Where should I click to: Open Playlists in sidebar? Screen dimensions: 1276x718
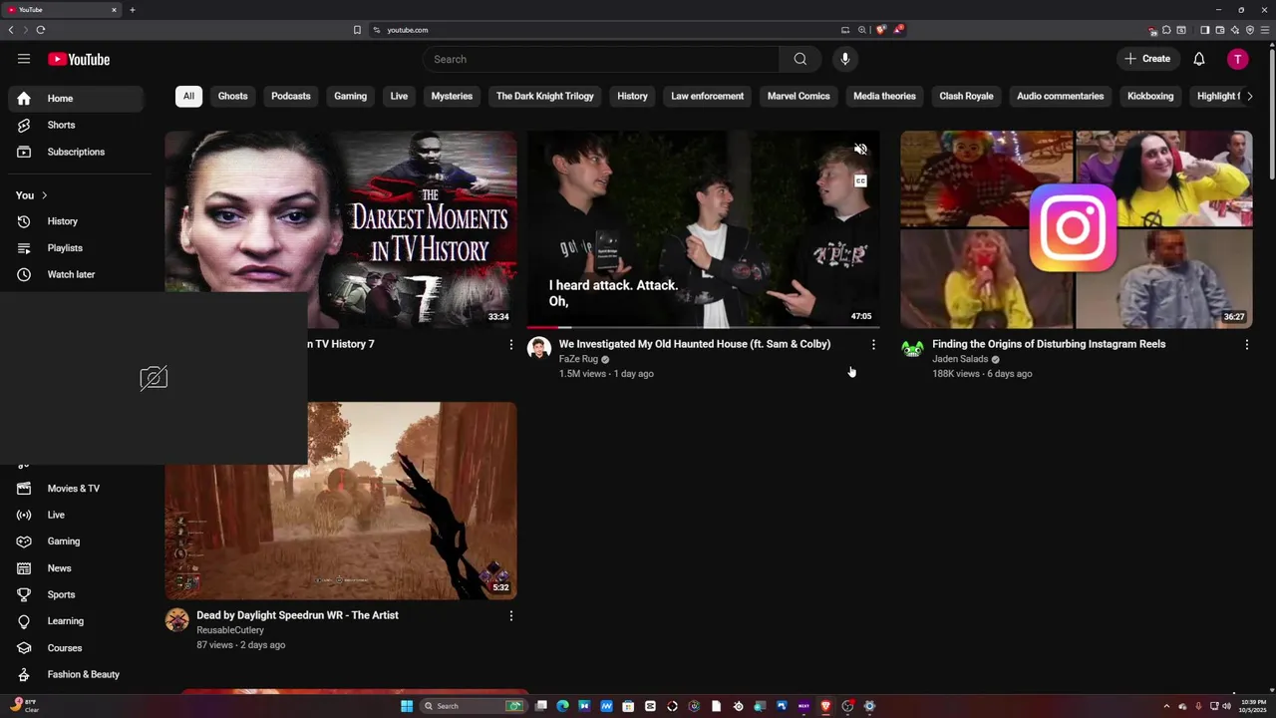[x=76, y=247]
